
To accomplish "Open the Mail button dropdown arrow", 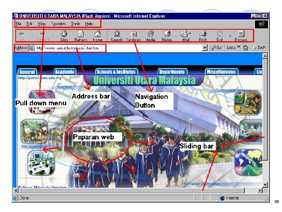I will point(190,33).
